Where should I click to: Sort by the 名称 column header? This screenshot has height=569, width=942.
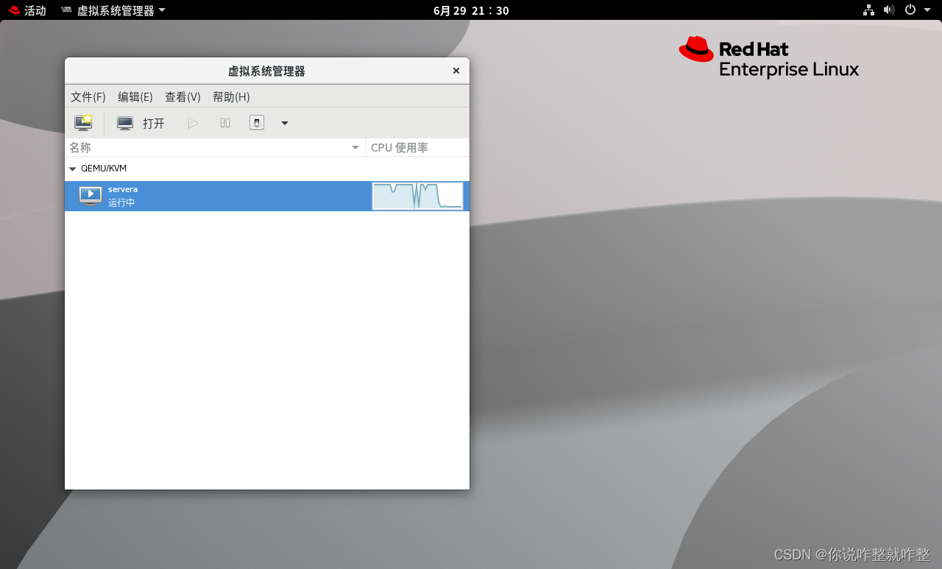(x=215, y=147)
